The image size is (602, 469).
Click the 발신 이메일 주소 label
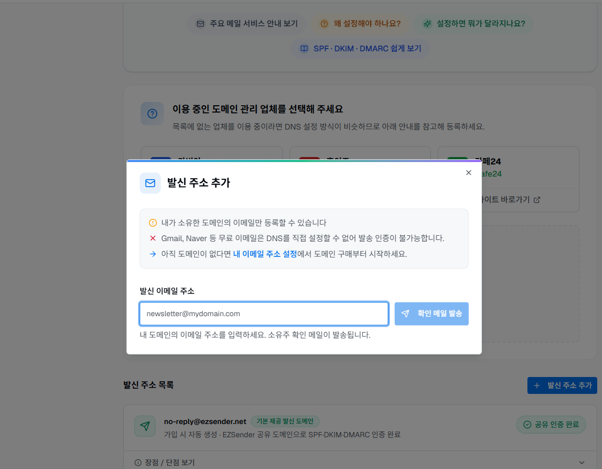tap(167, 291)
